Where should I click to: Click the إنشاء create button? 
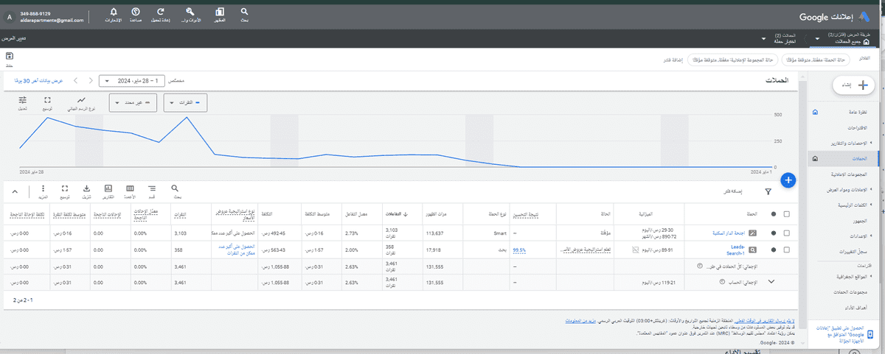point(843,85)
